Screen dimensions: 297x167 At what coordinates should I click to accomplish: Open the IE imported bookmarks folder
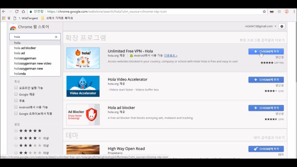pos(57,18)
